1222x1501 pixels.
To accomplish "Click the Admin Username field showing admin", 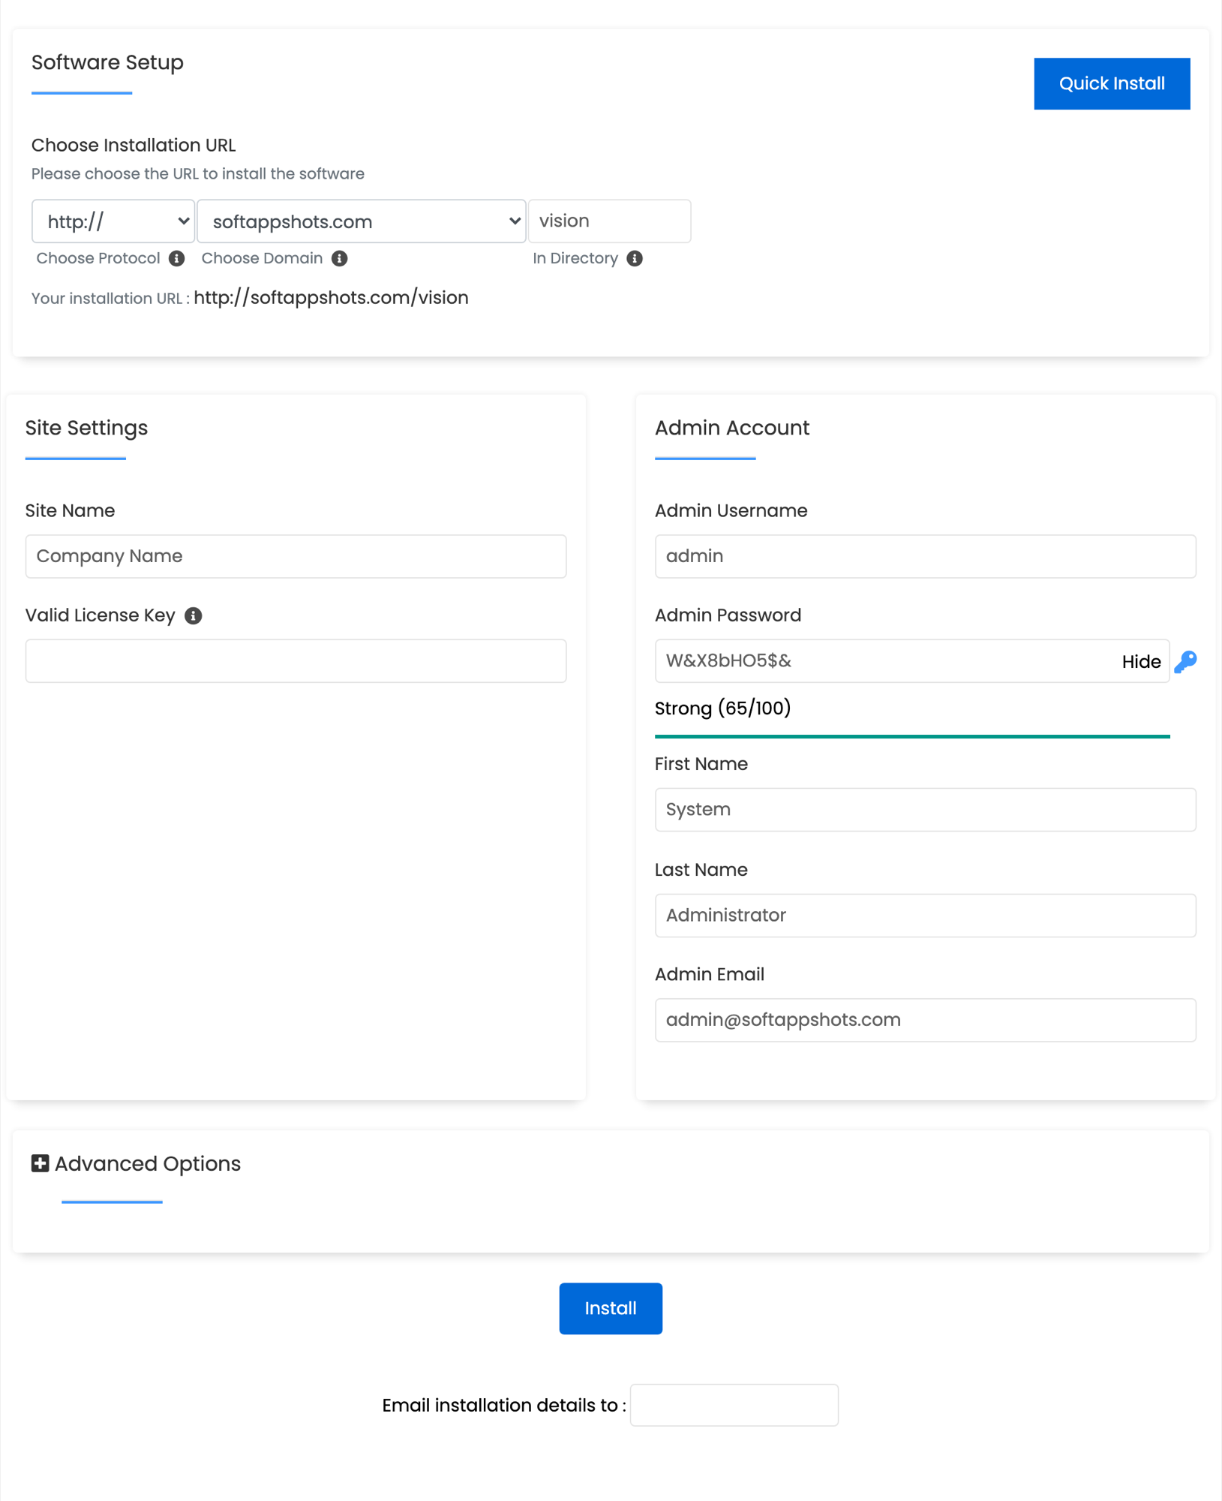I will pos(925,556).
